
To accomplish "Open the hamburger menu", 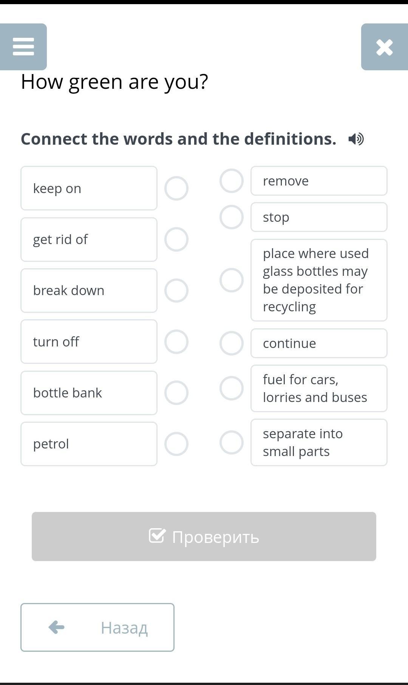I will coord(23,47).
